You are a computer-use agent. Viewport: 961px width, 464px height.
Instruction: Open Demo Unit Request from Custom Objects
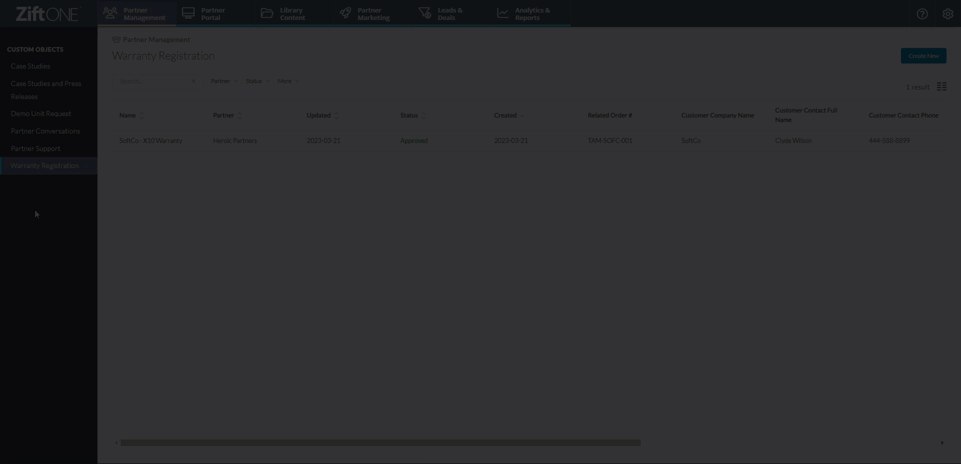coord(42,113)
